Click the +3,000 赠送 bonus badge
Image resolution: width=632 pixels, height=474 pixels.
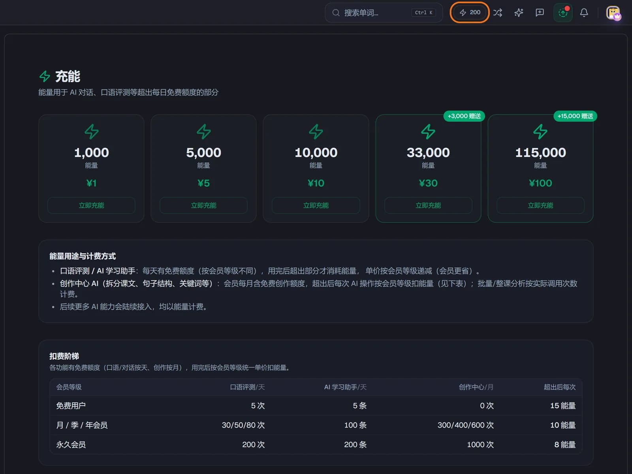point(464,116)
